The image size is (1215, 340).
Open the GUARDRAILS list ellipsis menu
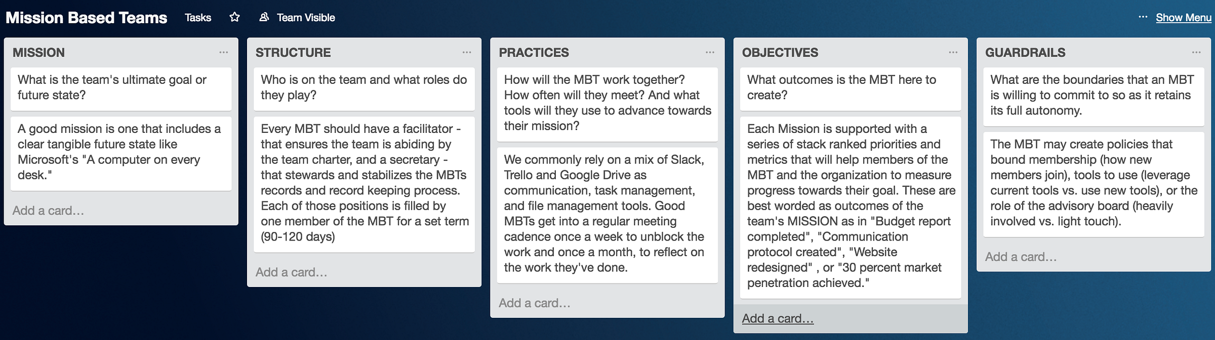tap(1196, 53)
